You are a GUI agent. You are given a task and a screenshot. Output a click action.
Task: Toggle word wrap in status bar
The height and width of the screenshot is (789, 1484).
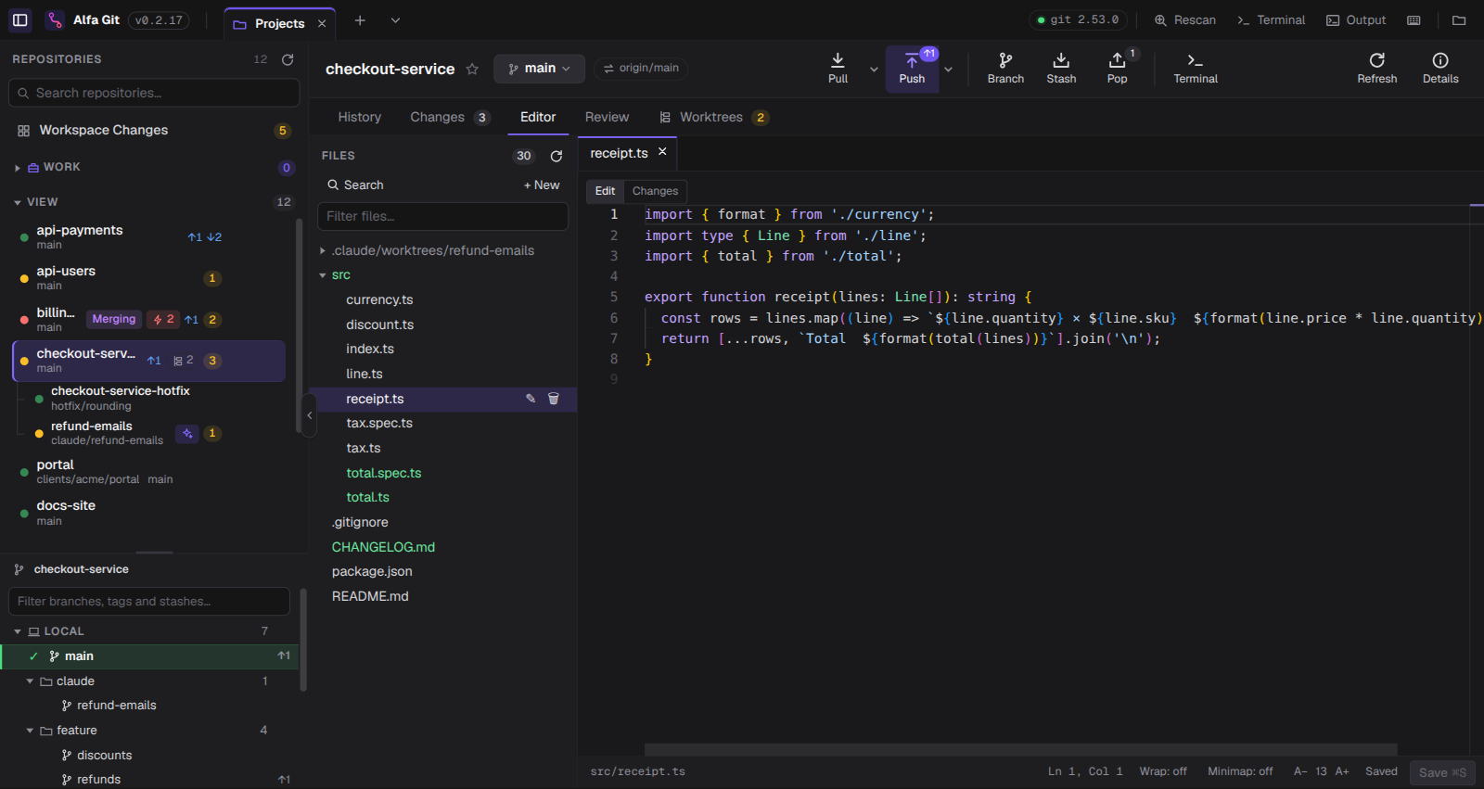point(1163,771)
